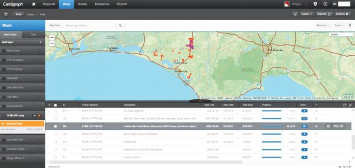This screenshot has width=355, height=168.
Task: Zoom in on the map
Action: click(x=52, y=37)
